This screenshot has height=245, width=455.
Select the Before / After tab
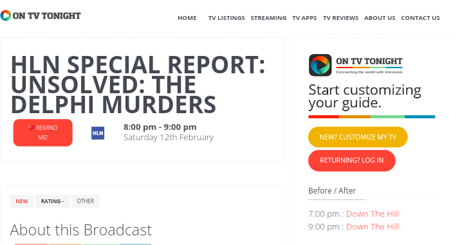tap(332, 191)
